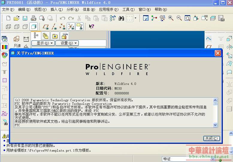Click the Repaint screen icon
The width and height of the screenshot is (233, 162).
pyautogui.click(x=146, y=18)
